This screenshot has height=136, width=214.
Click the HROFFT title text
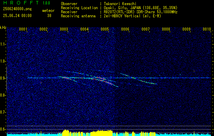[x=21, y=3]
